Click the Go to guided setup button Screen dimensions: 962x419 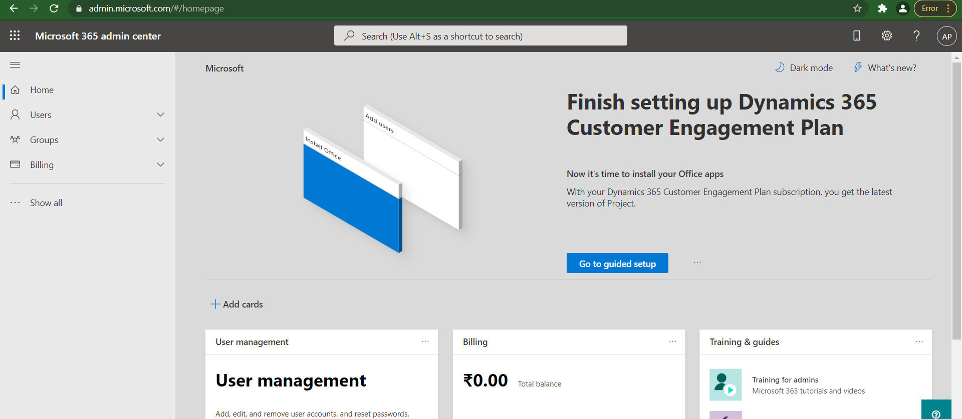[x=617, y=263]
